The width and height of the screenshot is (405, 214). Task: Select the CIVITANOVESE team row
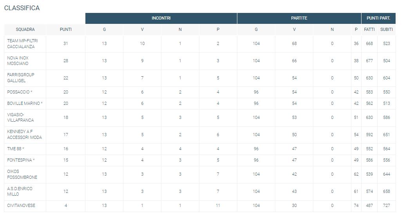200,205
